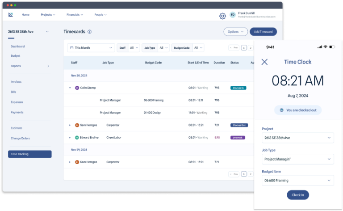Open the Project dropdown in Time Clock

297,138
